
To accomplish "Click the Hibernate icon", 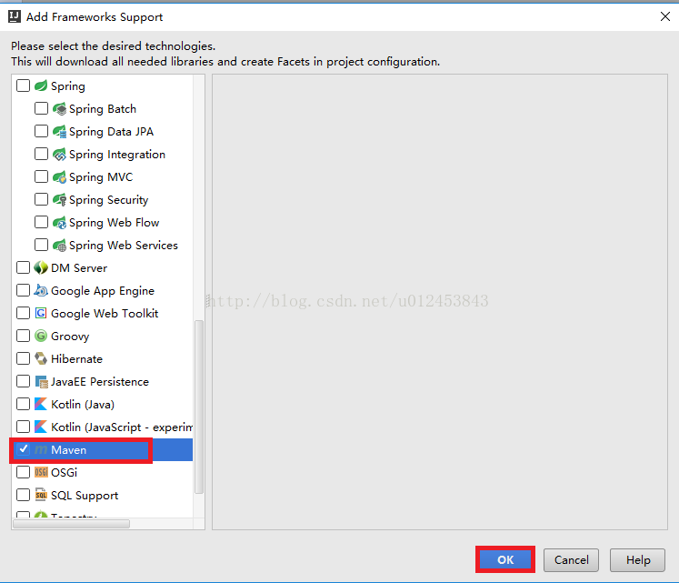I will point(41,358).
